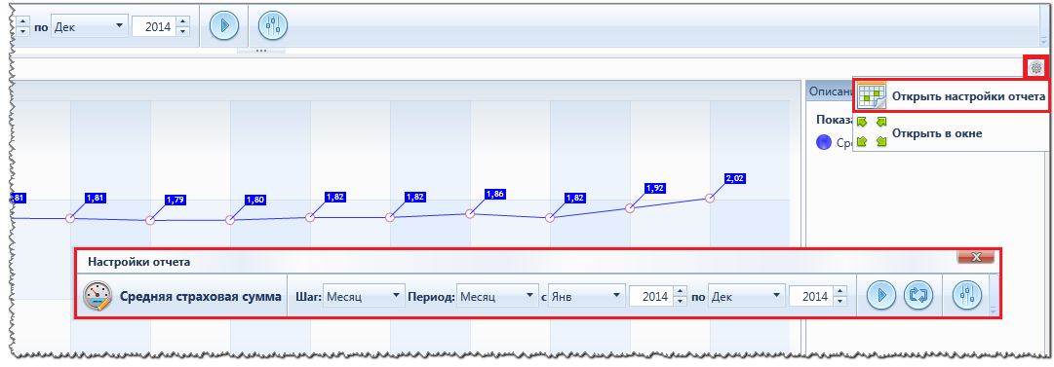1054x367 pixels.
Task: Click the run report play icon in top toolbar
Action: (x=225, y=26)
